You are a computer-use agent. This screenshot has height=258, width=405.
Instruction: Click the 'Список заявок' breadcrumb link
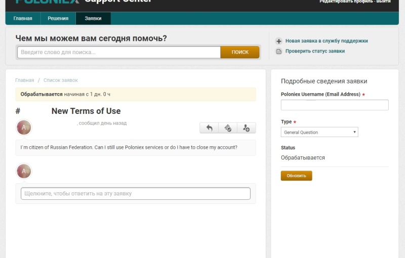pos(60,80)
